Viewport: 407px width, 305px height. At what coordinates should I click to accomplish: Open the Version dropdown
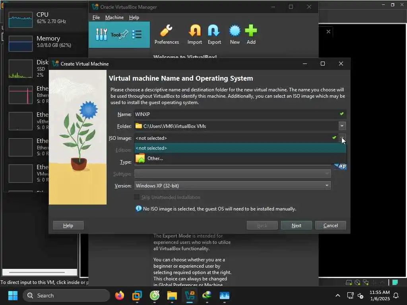click(233, 186)
